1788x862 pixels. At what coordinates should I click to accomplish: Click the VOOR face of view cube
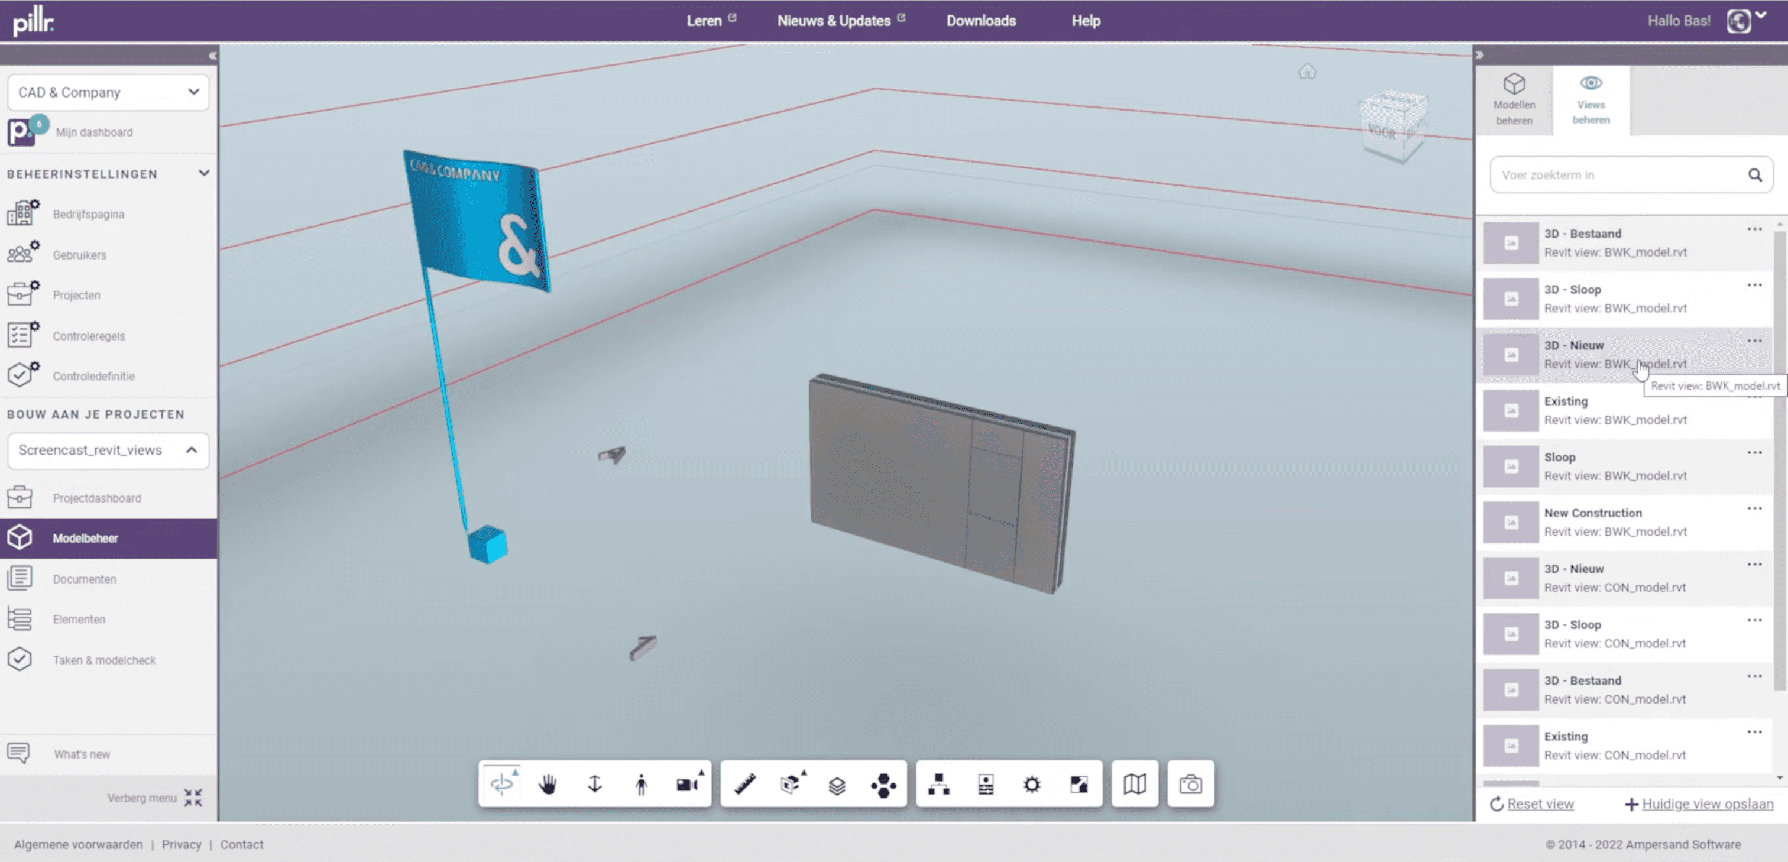pos(1382,131)
